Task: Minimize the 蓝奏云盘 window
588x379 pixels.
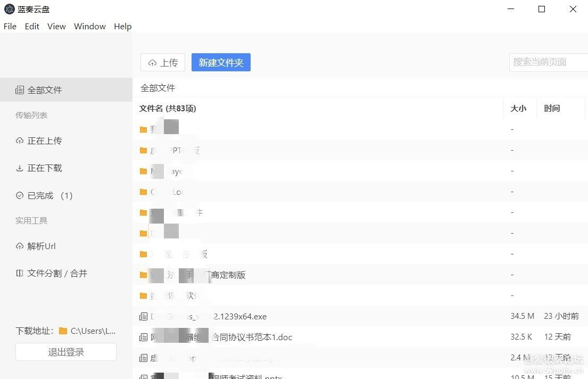Action: [x=511, y=9]
